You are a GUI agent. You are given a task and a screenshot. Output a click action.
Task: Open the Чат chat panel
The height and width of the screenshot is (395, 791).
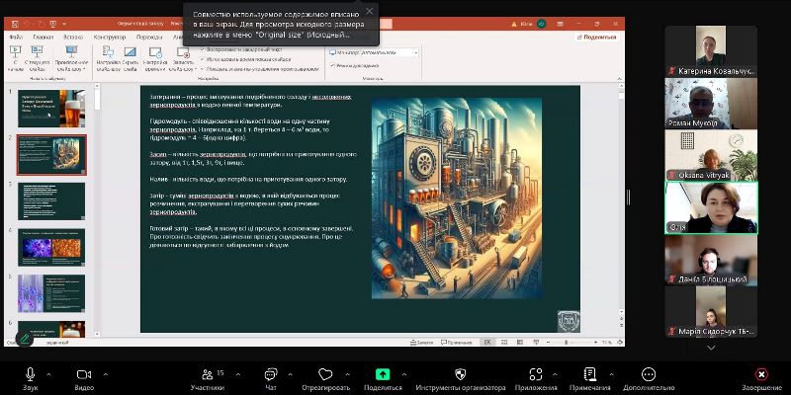(270, 374)
